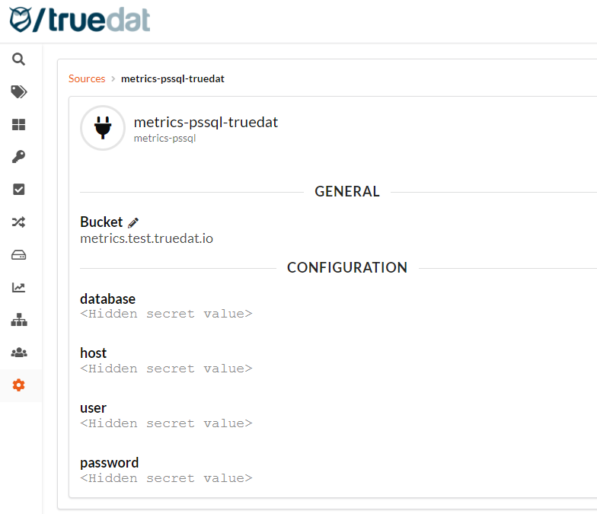Click the plug icon of the source
The width and height of the screenshot is (597, 514).
[x=103, y=128]
